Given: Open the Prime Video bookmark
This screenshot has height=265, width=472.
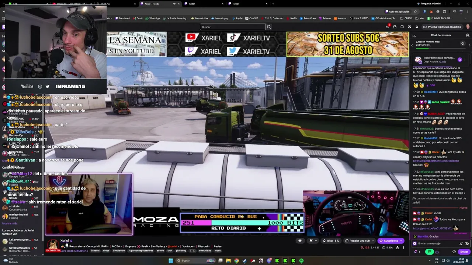Looking at the screenshot, I should (308, 18).
